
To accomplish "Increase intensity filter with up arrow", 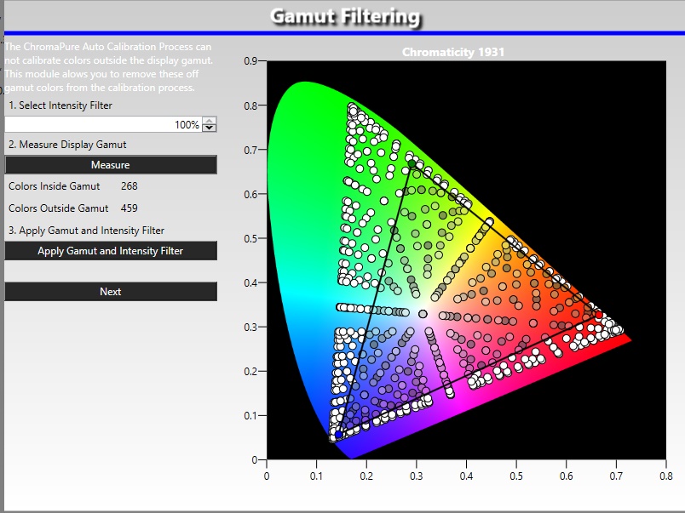I will (x=210, y=121).
